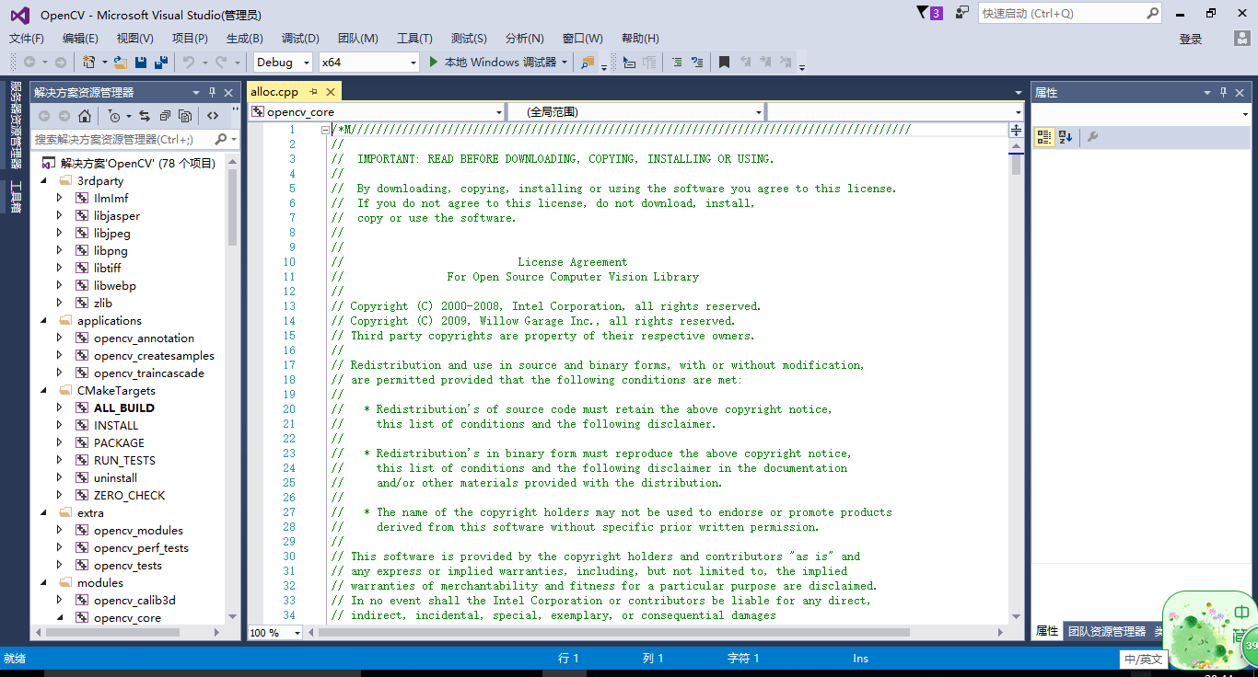Click the Find in Files toolbar icon

tap(588, 62)
